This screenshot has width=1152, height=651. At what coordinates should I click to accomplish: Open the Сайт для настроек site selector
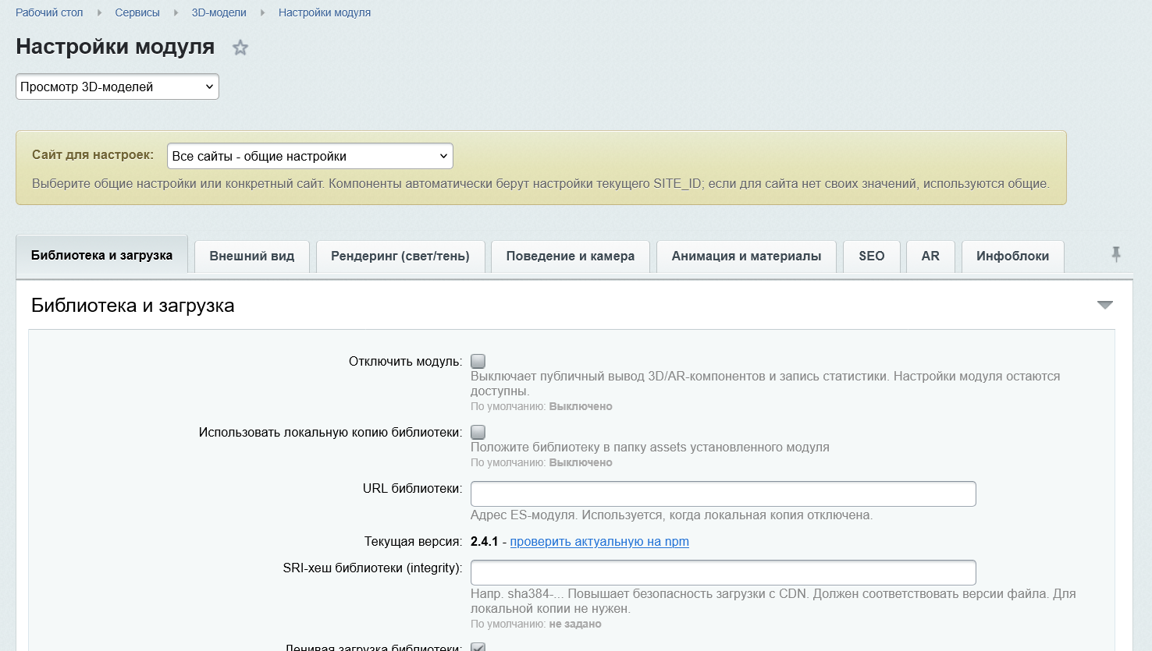point(310,156)
